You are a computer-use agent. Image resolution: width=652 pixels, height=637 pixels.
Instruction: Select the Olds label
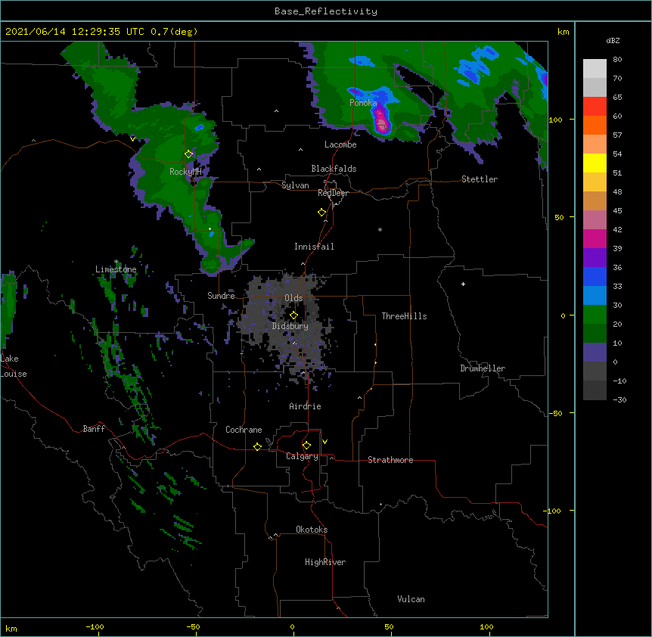tap(293, 298)
